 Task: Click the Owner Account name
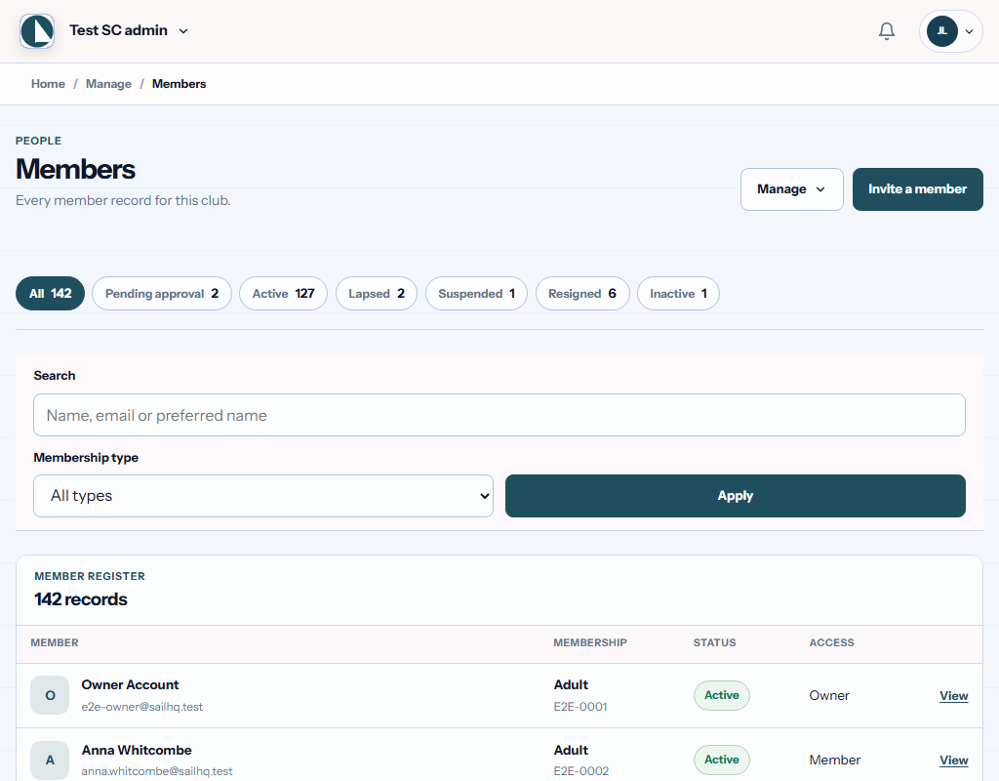coord(130,684)
